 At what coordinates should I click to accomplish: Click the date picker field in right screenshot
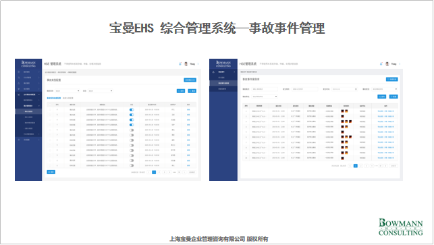pyautogui.click(x=345, y=89)
